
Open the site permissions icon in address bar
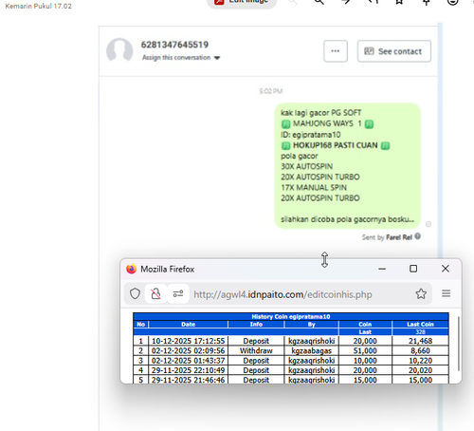tap(178, 293)
